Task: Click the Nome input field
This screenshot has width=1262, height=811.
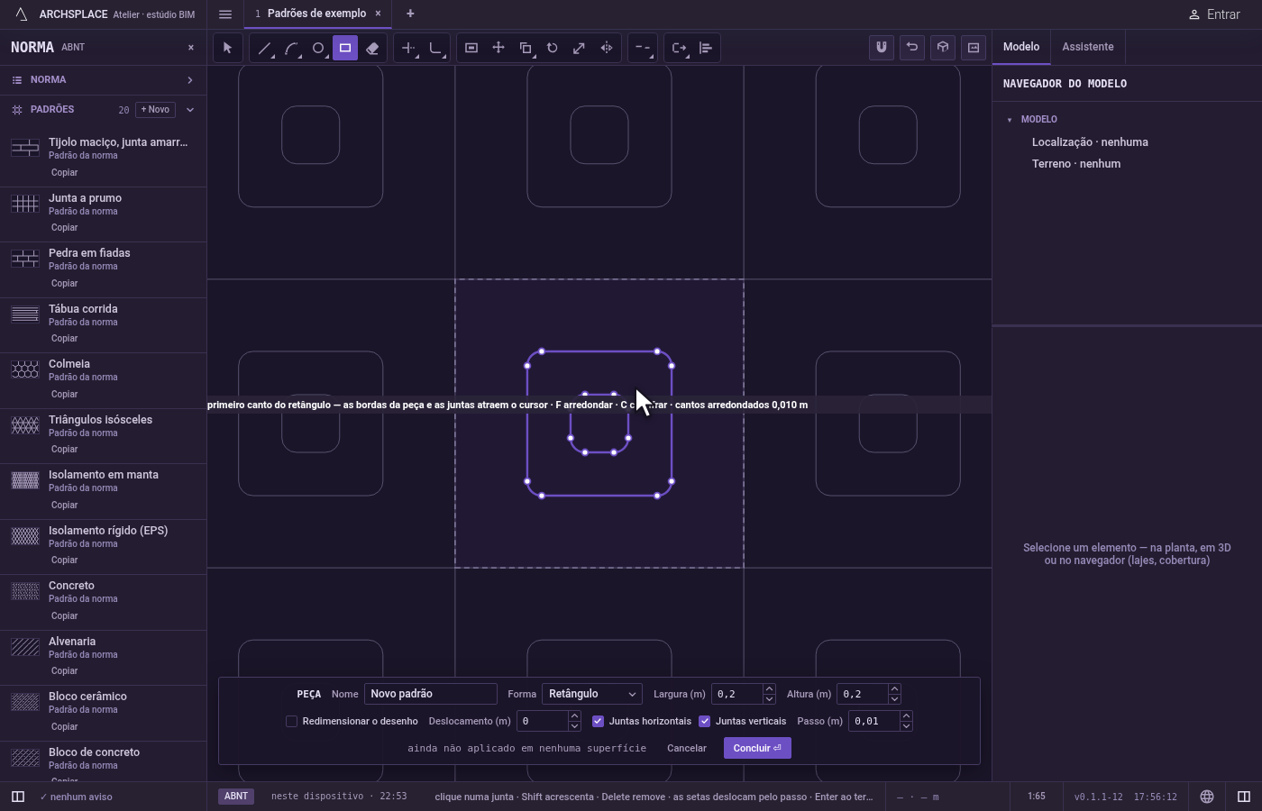Action: coord(431,694)
